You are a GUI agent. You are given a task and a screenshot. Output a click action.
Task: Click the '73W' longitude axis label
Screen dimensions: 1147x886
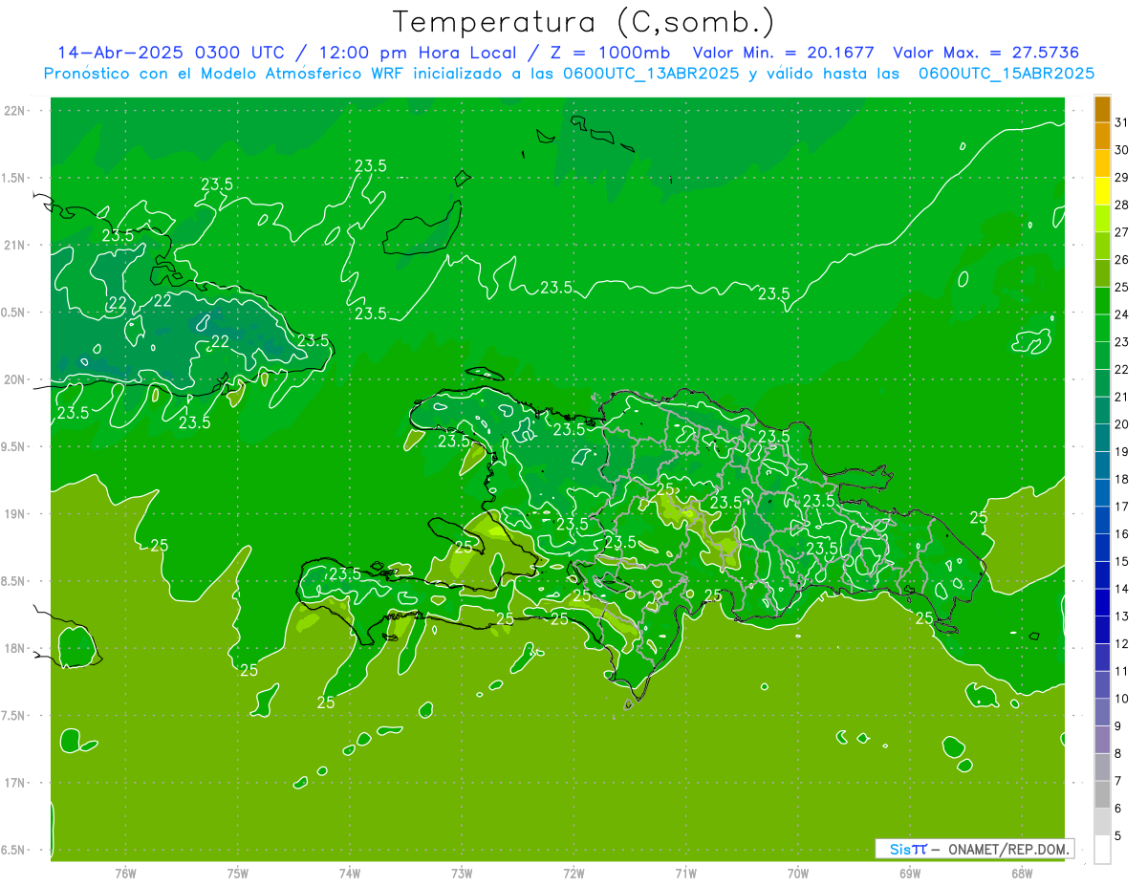point(462,874)
